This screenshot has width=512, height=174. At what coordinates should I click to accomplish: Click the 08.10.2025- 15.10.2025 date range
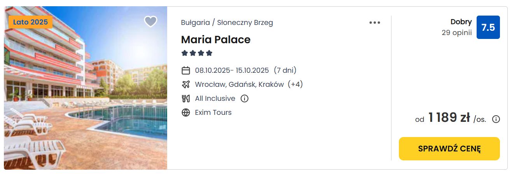pos(232,70)
